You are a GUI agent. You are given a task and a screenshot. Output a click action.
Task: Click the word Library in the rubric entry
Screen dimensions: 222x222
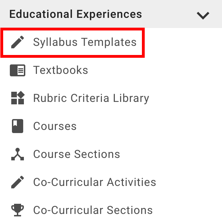pyautogui.click(x=131, y=98)
